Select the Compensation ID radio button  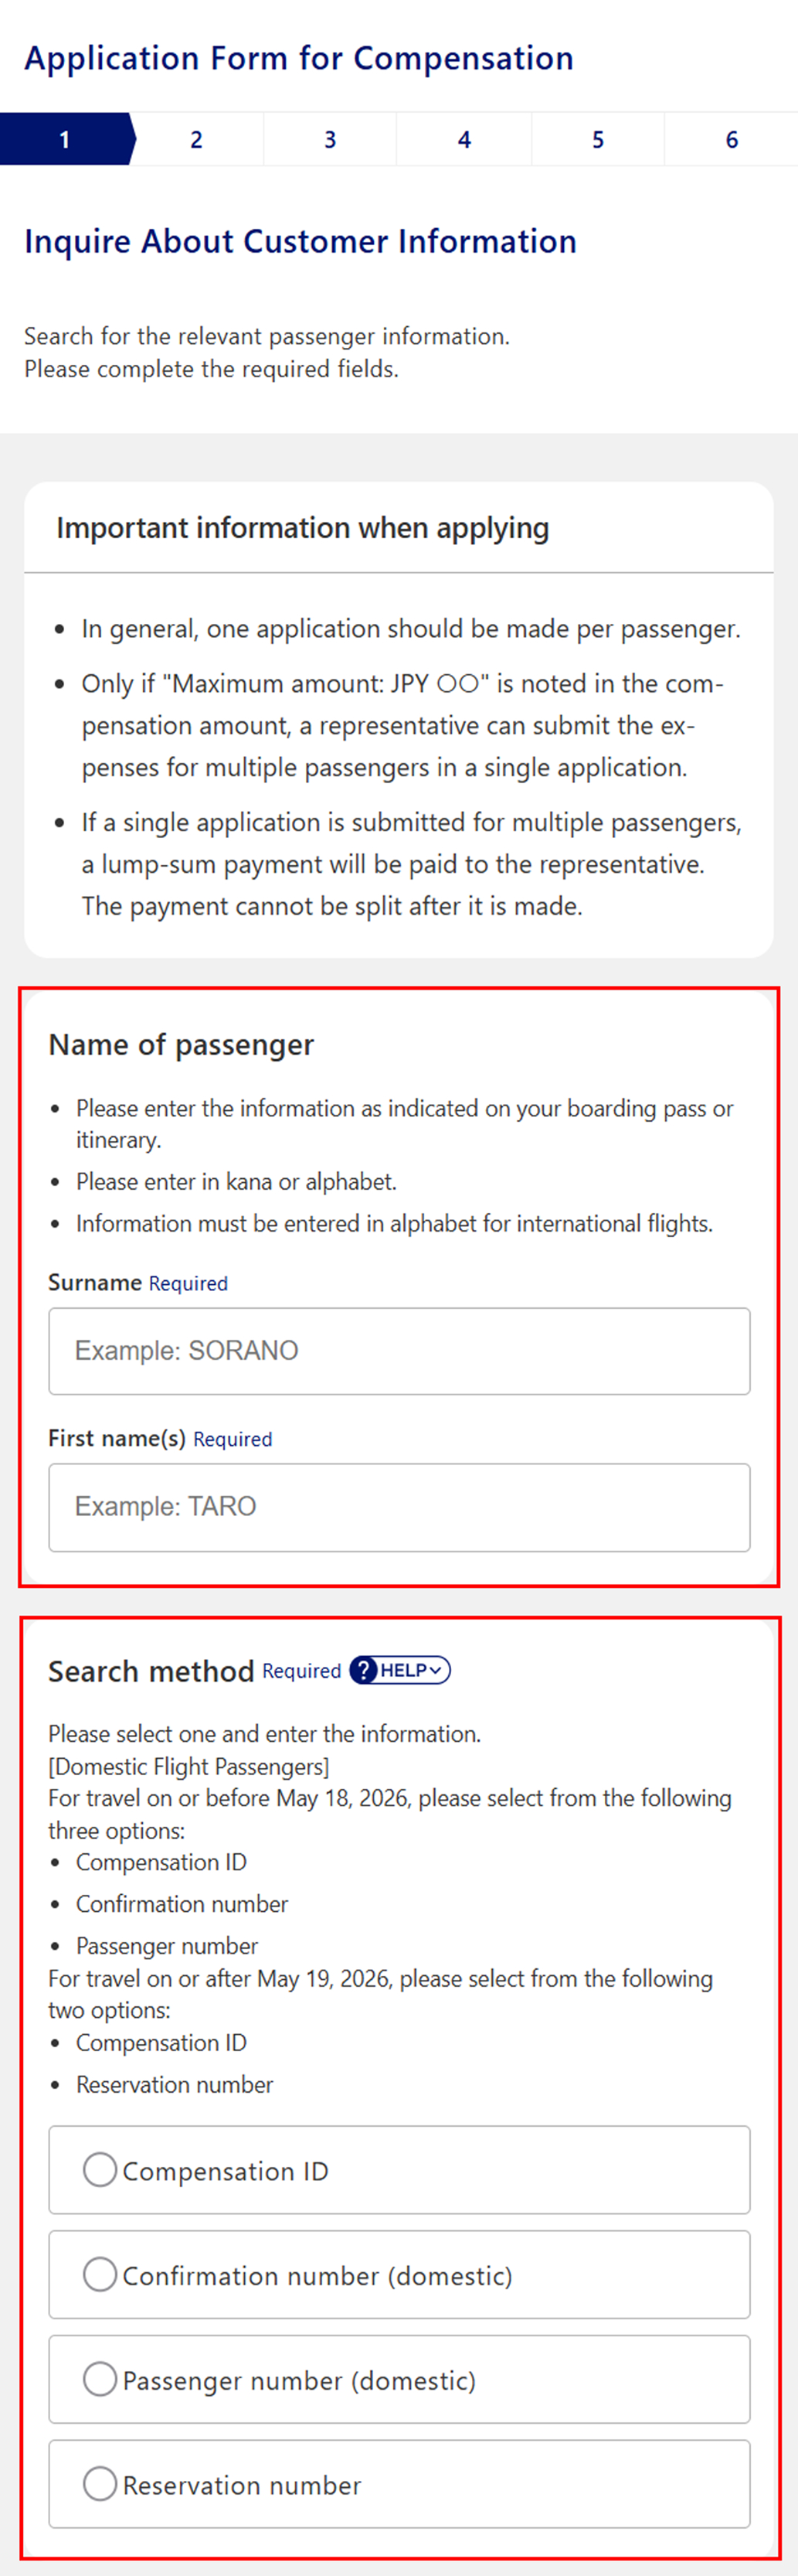[100, 2170]
